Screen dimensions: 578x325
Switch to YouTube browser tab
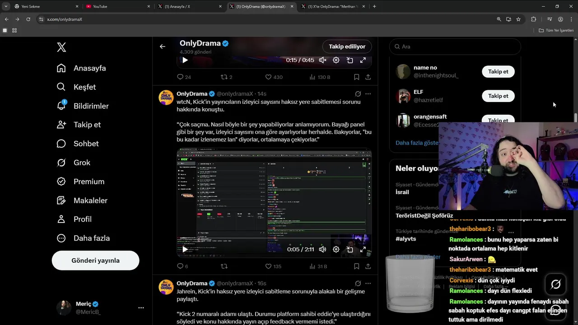pos(117,6)
